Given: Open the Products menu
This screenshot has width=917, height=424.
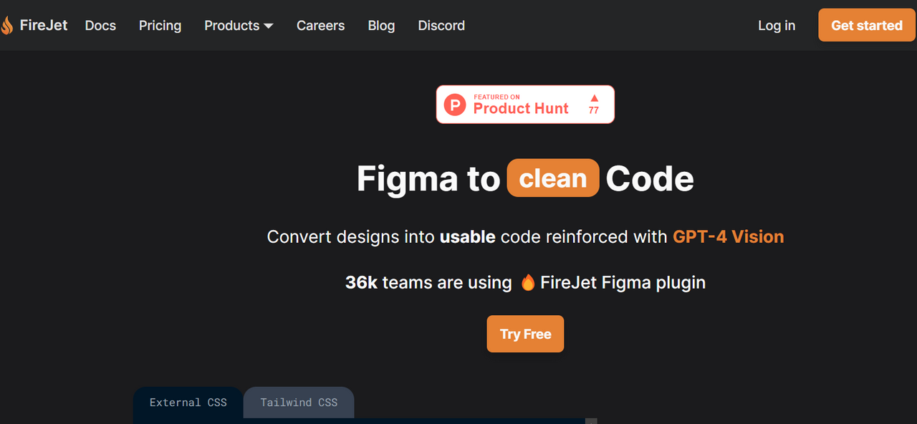Looking at the screenshot, I should point(239,26).
